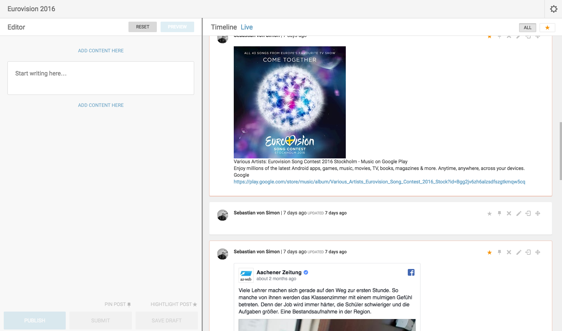Click lower ADD CONTENT HERE link
This screenshot has width=562, height=331.
pos(101,105)
